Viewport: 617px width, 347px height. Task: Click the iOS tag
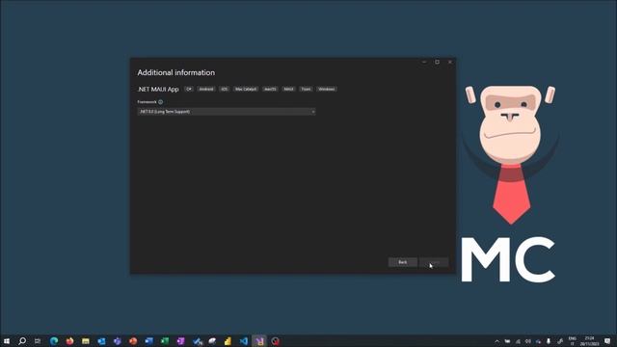point(225,90)
